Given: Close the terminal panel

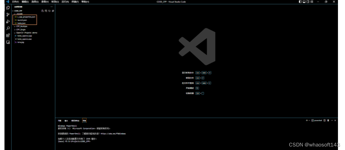Looking at the screenshot, I should (335, 120).
